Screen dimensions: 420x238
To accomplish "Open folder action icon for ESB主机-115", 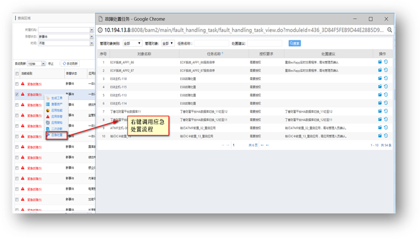I will [380, 86].
